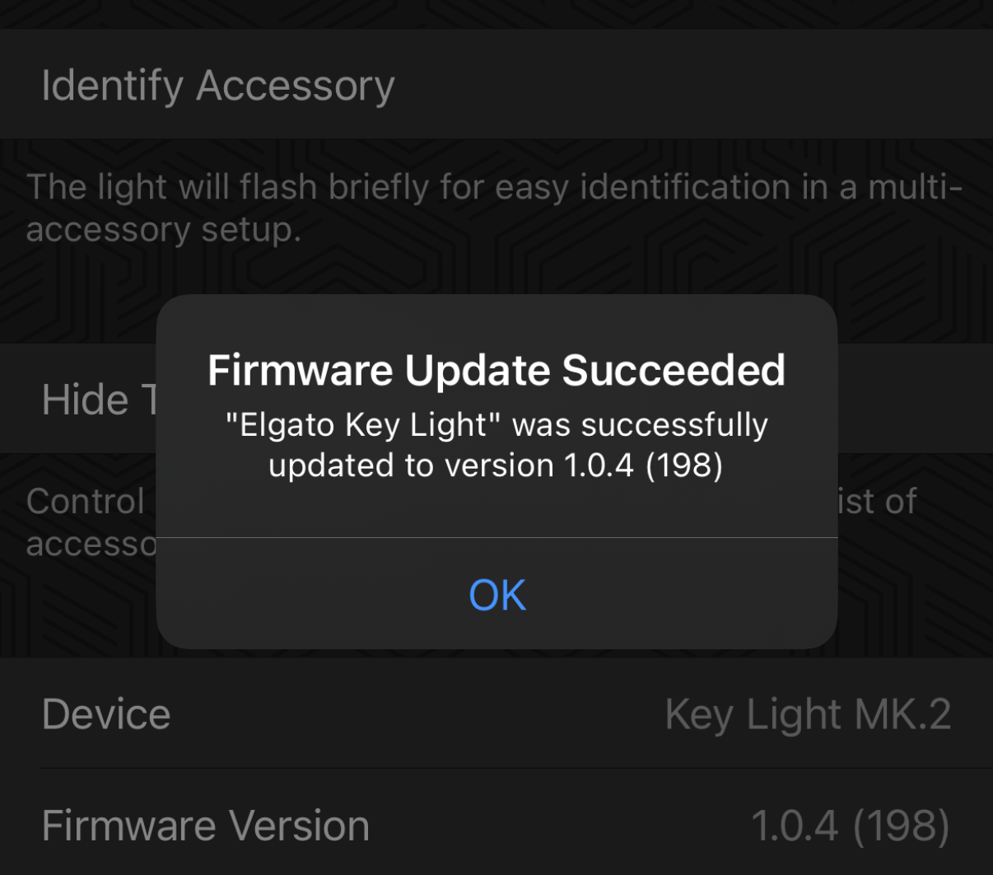This screenshot has height=875, width=993.
Task: Tap OK to dismiss the dialog
Action: click(x=497, y=594)
